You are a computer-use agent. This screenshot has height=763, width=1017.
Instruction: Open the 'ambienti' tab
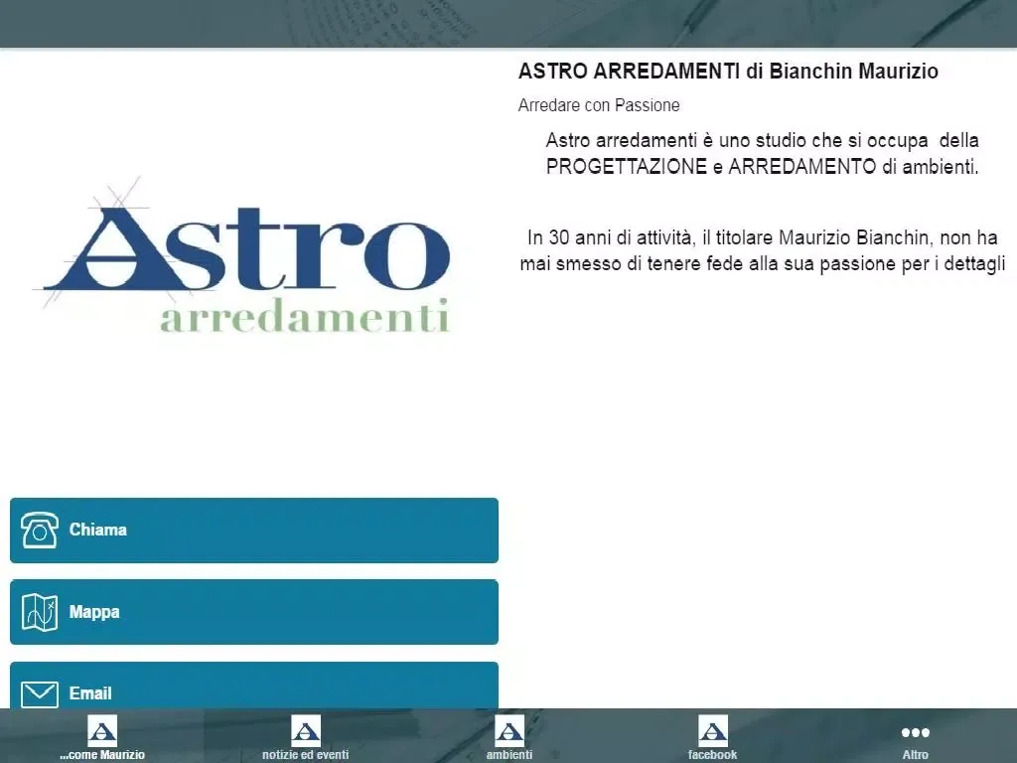[x=509, y=736]
